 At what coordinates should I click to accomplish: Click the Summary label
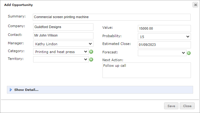click(x=17, y=16)
